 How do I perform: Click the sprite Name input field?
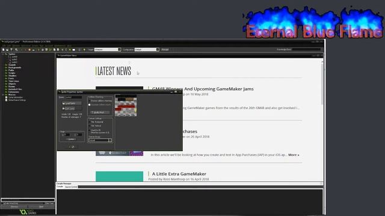tap(73, 97)
